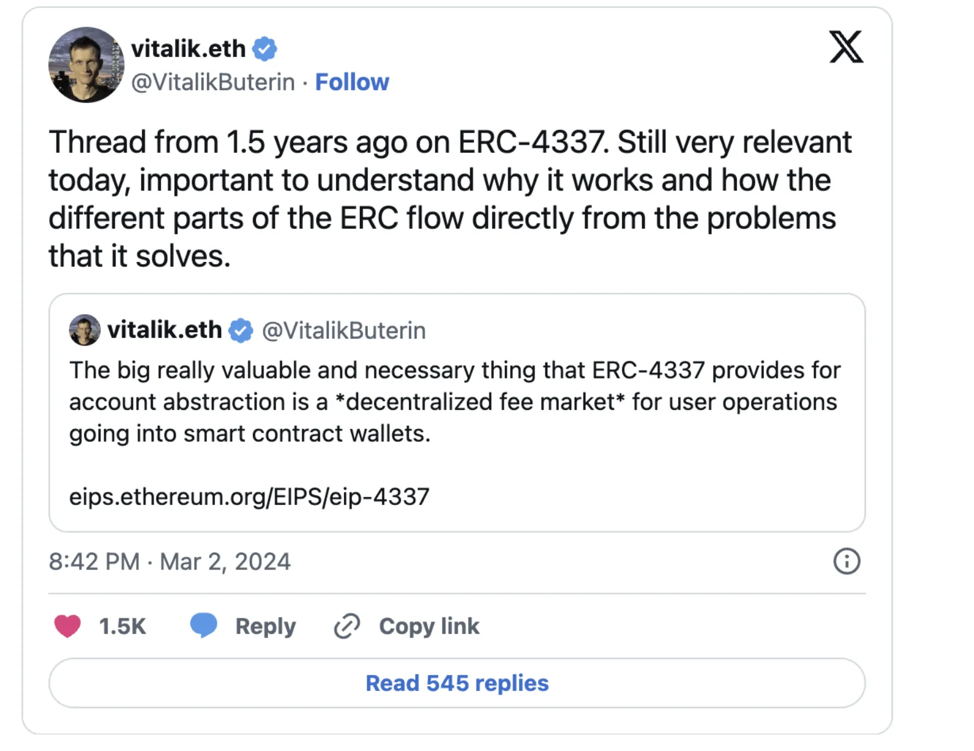
Task: Click the X logo icon
Action: pos(846,47)
